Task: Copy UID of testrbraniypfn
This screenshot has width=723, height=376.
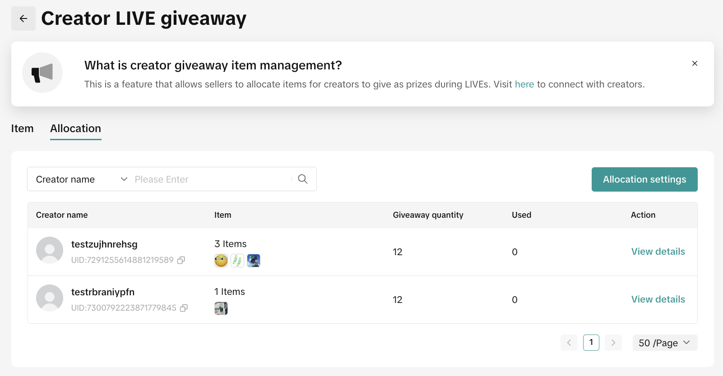Action: click(184, 308)
